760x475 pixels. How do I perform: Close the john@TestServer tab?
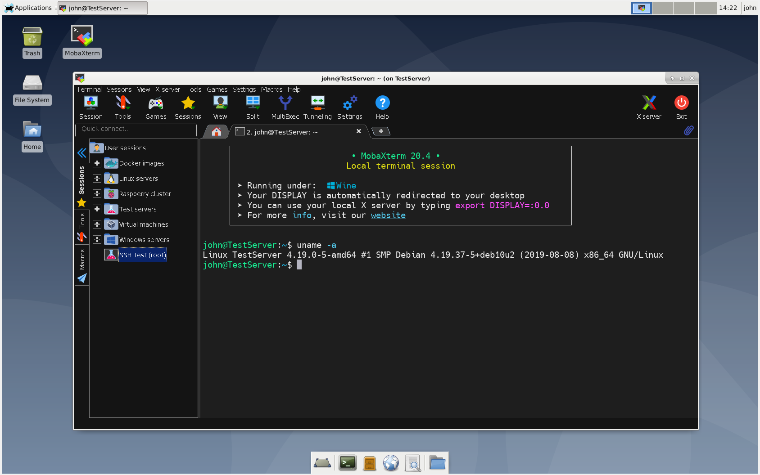click(x=359, y=131)
